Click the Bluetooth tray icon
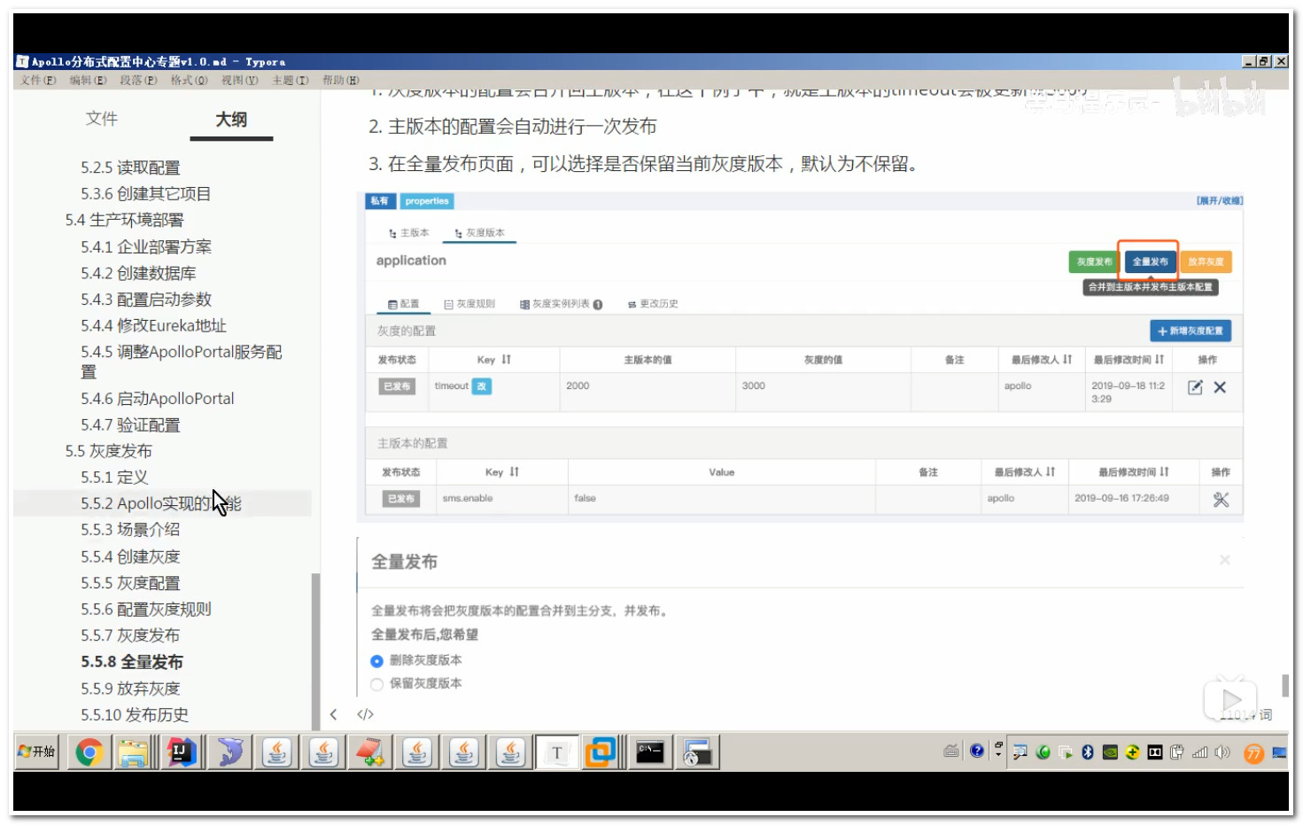 point(1088,752)
